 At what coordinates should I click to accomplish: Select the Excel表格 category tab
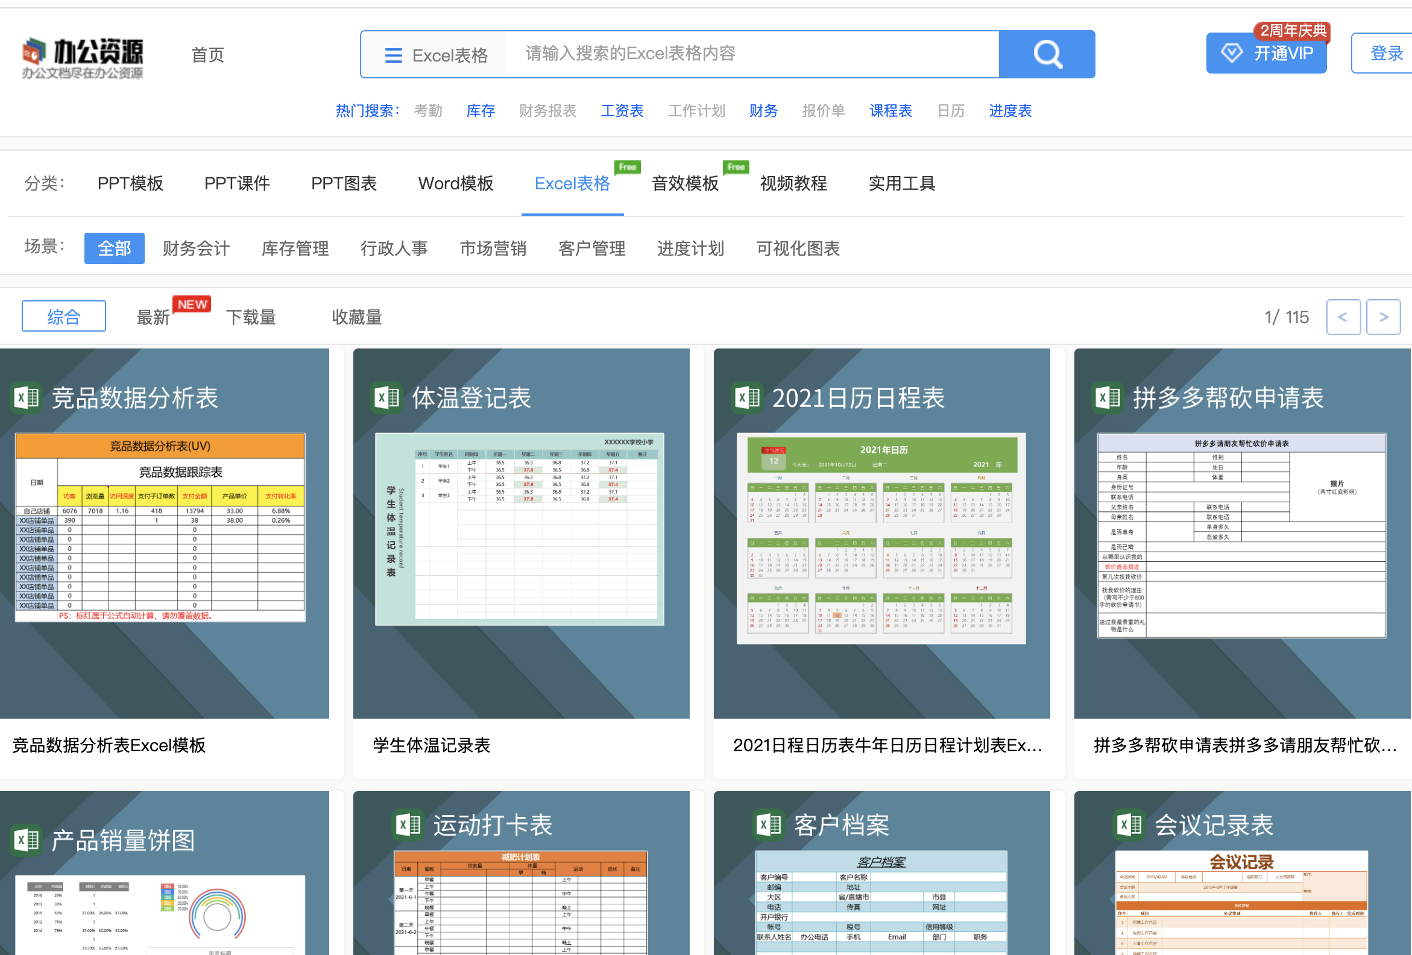(x=572, y=183)
